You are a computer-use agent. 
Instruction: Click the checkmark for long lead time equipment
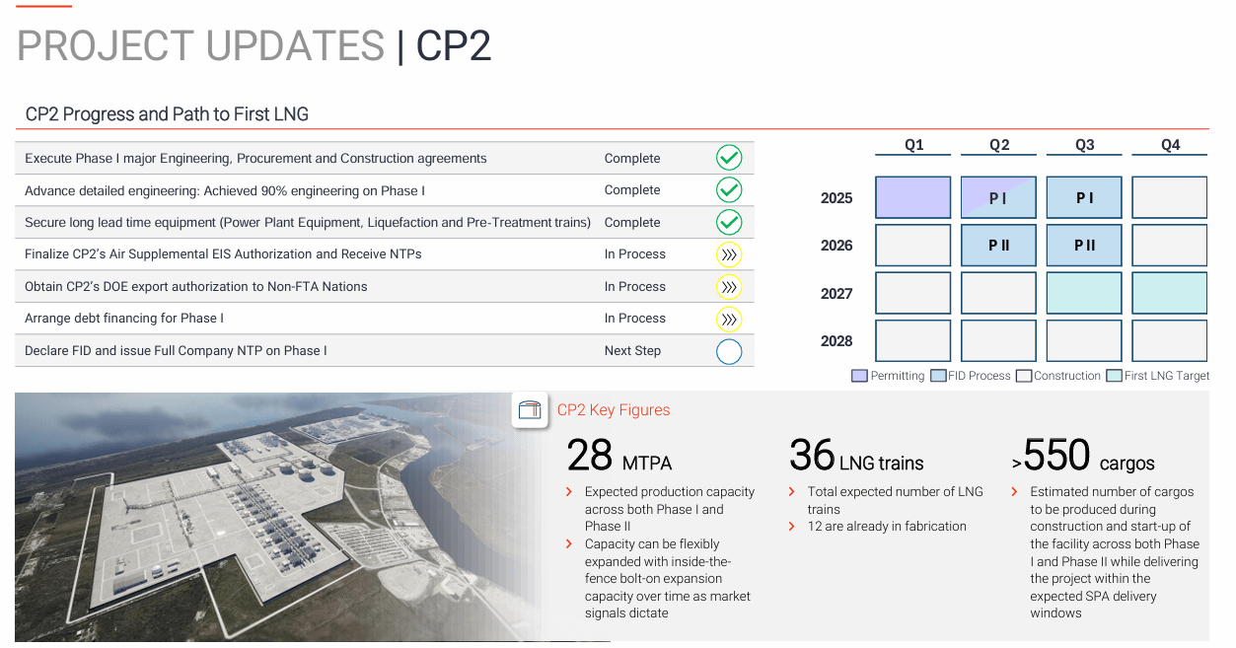[x=729, y=222]
